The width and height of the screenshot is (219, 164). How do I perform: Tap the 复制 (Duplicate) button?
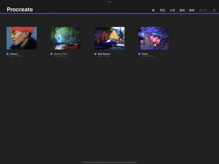coord(182,10)
